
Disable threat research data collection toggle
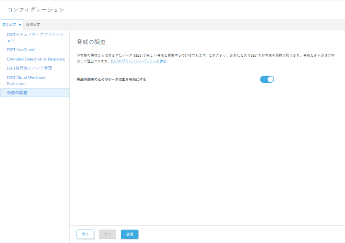pyautogui.click(x=267, y=79)
